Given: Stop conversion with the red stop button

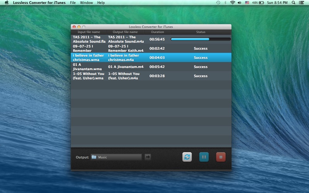Looking at the screenshot, I should pos(221,157).
